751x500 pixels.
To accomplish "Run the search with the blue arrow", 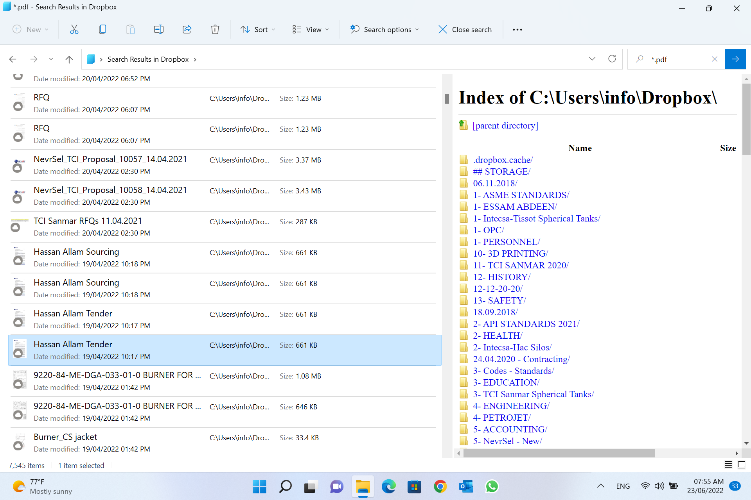I will click(x=735, y=59).
